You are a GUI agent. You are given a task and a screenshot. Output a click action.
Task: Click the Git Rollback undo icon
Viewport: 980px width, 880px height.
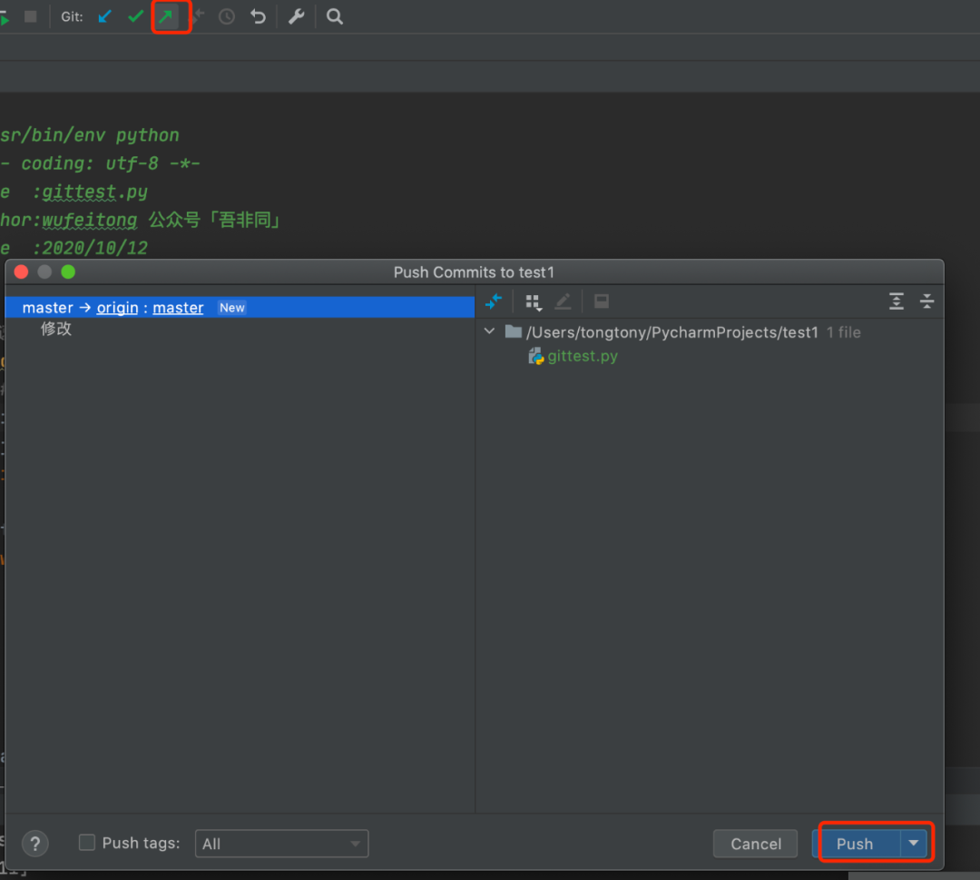tap(259, 16)
